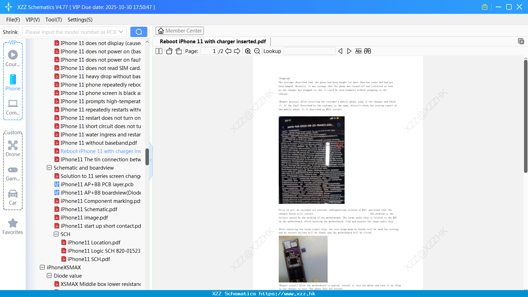Open the Courses sidebar category
Viewport: 528px width, 297px height.
tap(13, 58)
